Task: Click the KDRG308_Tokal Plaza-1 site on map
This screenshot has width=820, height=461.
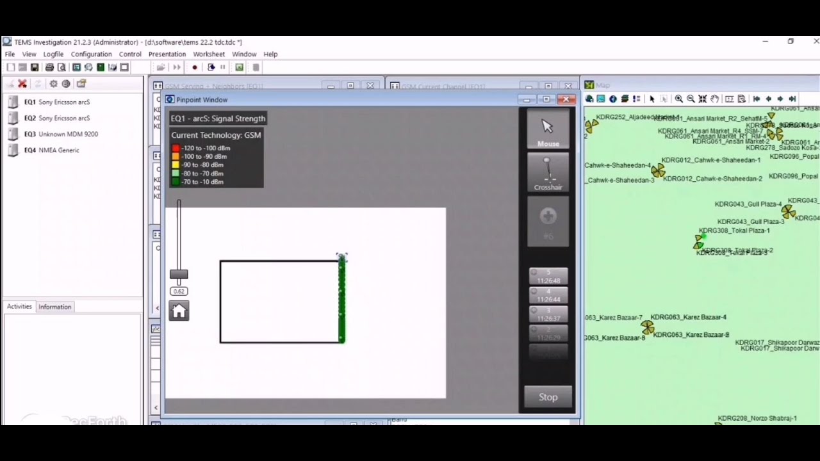Action: tap(734, 230)
